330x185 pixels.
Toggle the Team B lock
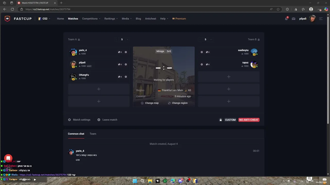pos(259,40)
